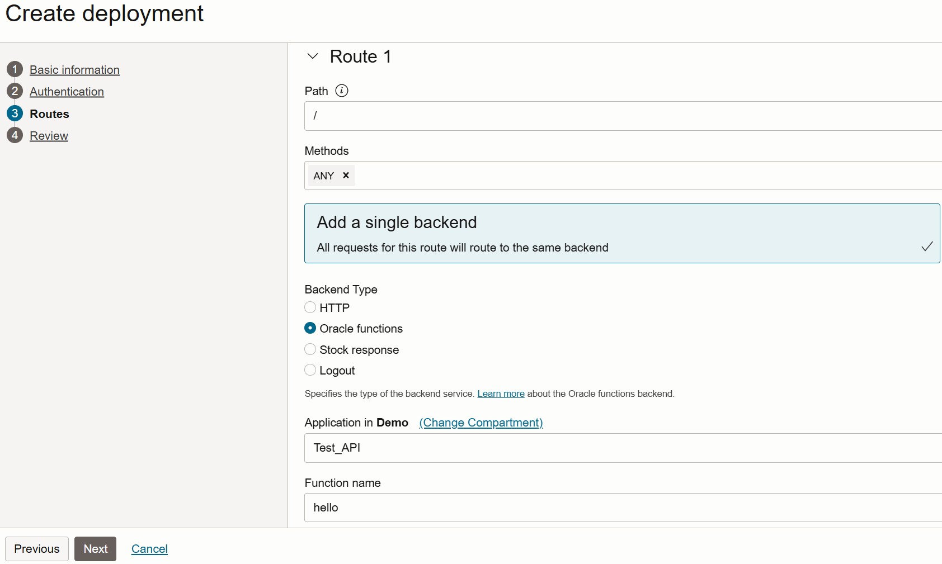
Task: Open the Authentication step
Action: point(67,92)
